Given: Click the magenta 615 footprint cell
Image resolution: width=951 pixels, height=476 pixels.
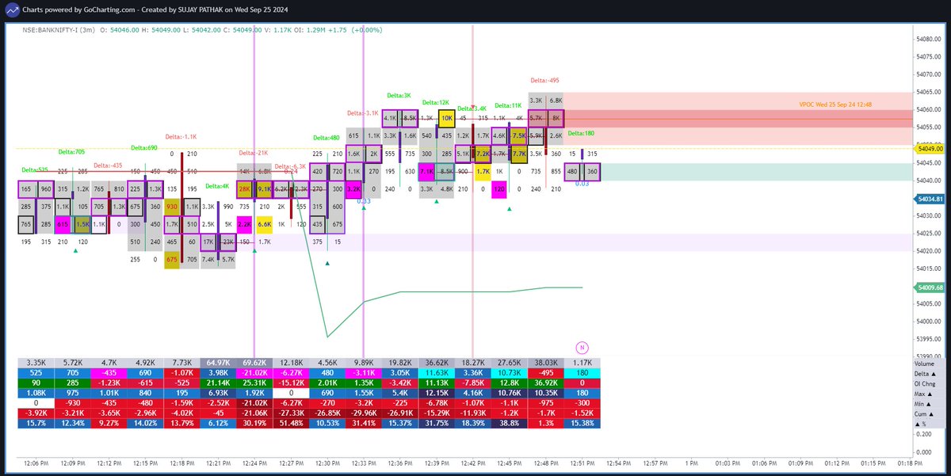Looking at the screenshot, I should (62, 225).
